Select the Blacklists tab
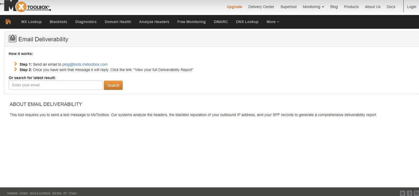 pyautogui.click(x=58, y=22)
